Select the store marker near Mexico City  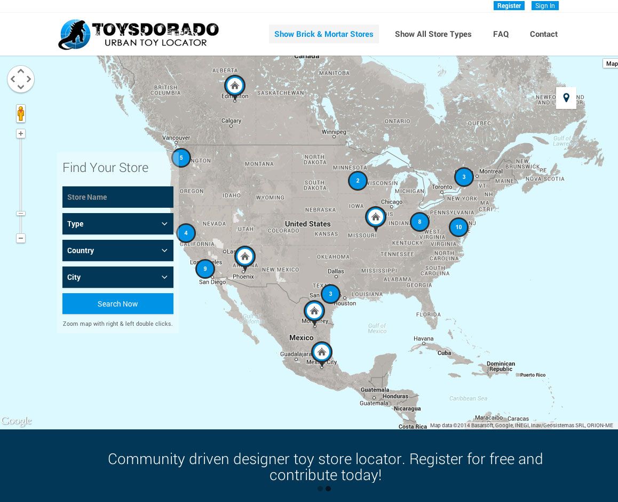point(321,351)
